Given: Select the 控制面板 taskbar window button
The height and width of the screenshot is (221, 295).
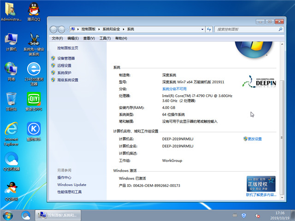Looking at the screenshot, I should click(58, 215).
